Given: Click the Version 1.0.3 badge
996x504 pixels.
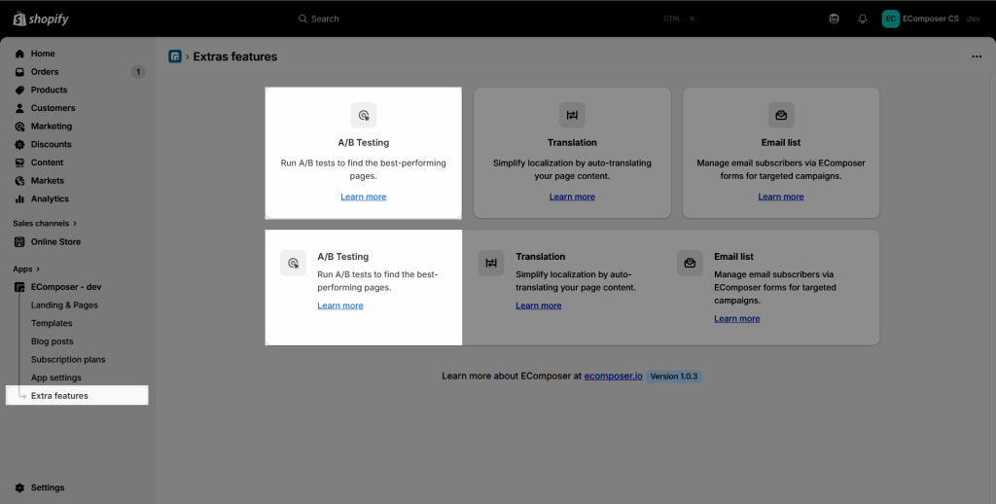Looking at the screenshot, I should [x=674, y=376].
